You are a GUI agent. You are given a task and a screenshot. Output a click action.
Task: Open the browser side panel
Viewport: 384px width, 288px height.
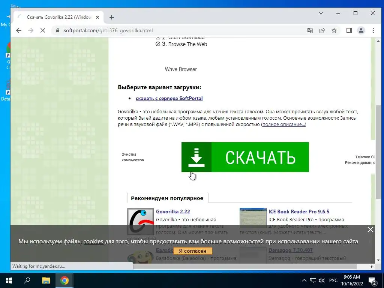tap(349, 30)
